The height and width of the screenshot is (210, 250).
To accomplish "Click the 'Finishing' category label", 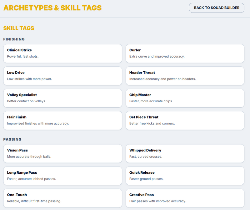I will [14, 39].
